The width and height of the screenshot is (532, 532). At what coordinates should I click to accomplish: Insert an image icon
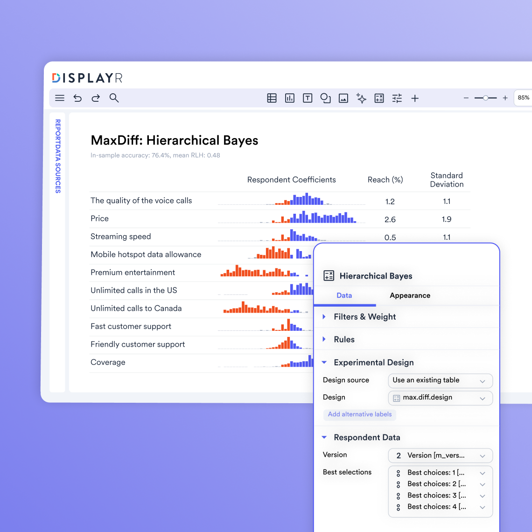pos(343,98)
